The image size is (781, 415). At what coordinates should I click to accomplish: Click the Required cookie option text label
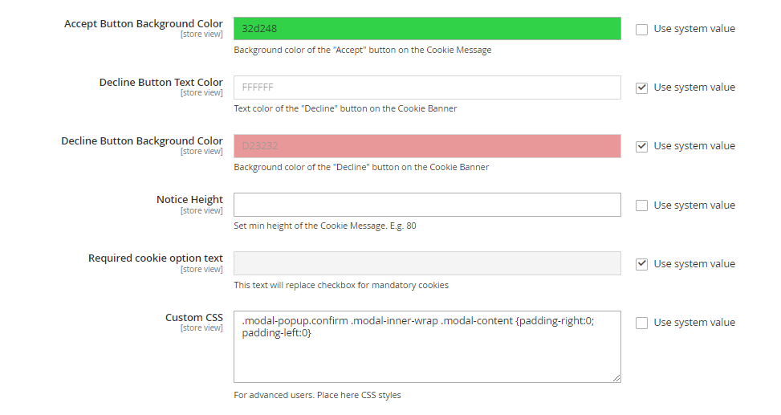(x=156, y=258)
